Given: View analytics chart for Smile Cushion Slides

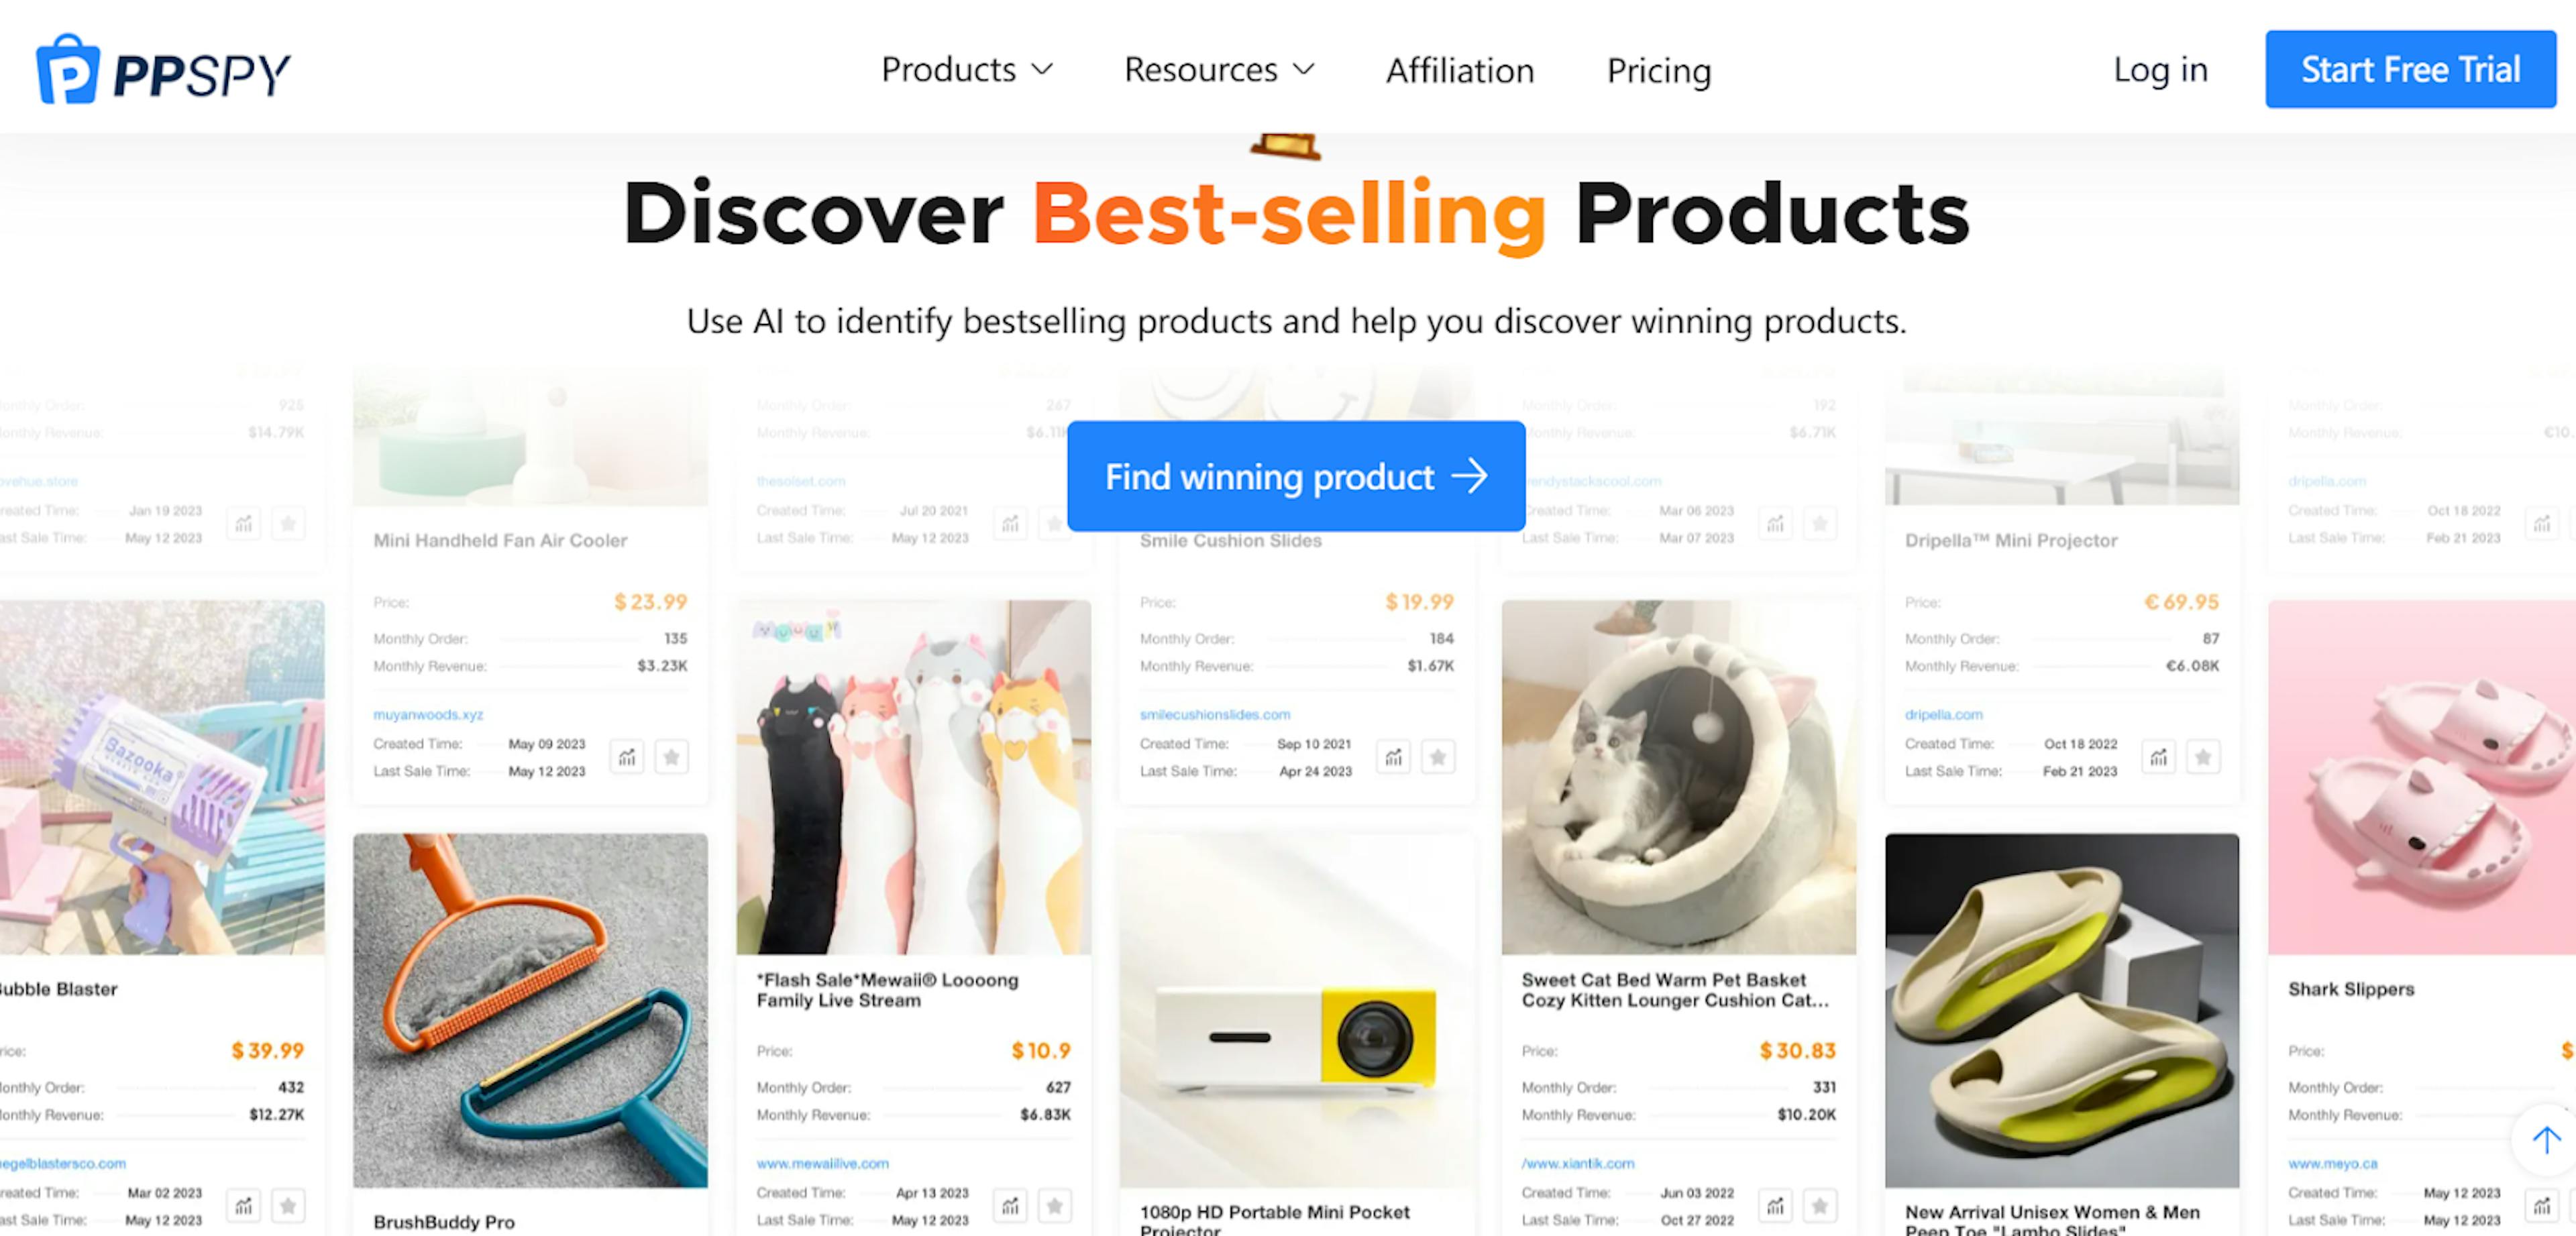Looking at the screenshot, I should [1393, 757].
